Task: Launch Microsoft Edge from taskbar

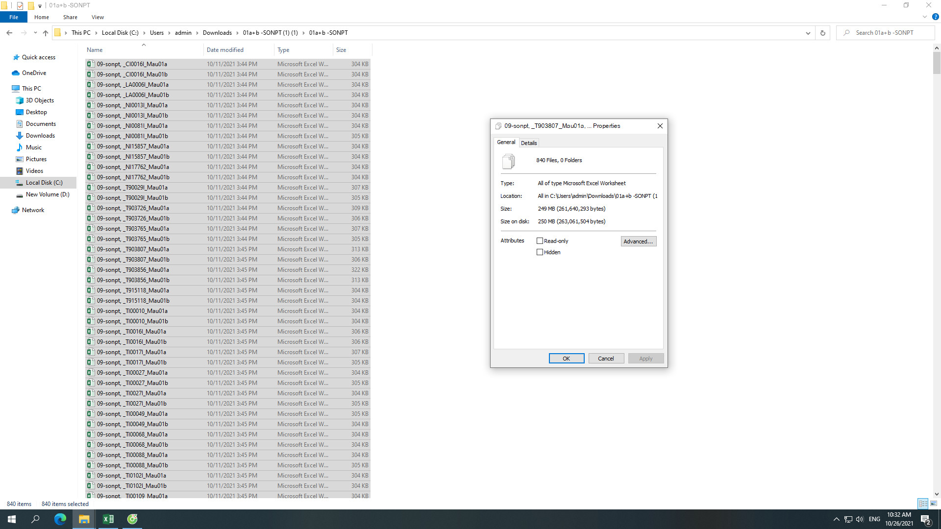Action: (x=60, y=519)
